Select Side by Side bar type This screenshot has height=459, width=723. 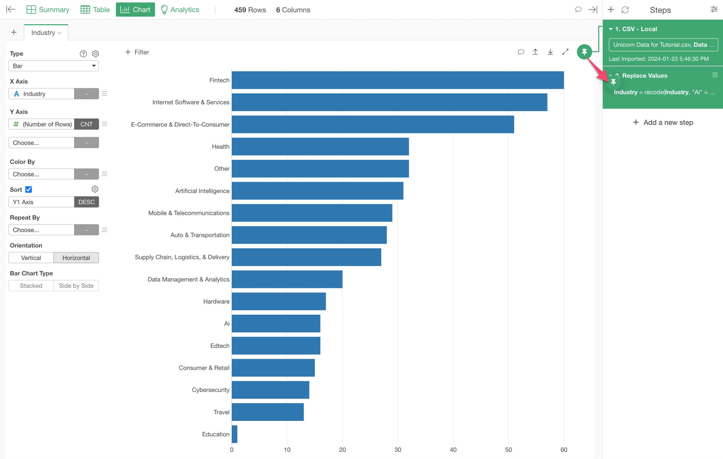click(76, 286)
